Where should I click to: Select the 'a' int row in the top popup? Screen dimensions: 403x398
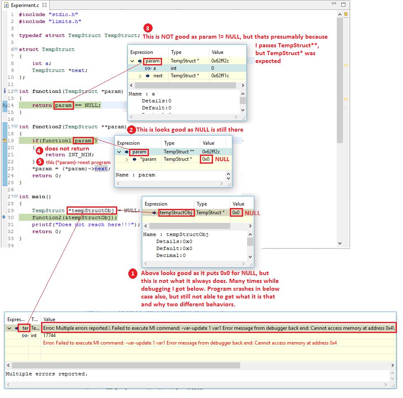(187, 68)
